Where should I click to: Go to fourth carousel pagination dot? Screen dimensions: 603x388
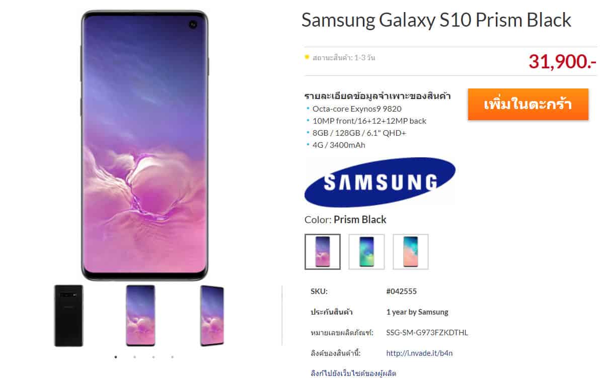point(172,357)
